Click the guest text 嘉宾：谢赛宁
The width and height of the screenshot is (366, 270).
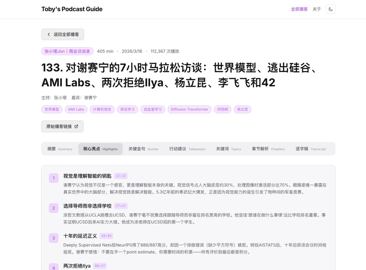click(84, 98)
